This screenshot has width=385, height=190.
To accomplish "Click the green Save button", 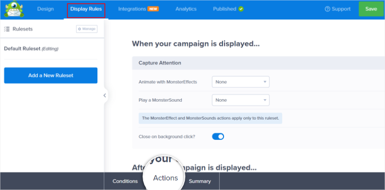I will 371,9.
